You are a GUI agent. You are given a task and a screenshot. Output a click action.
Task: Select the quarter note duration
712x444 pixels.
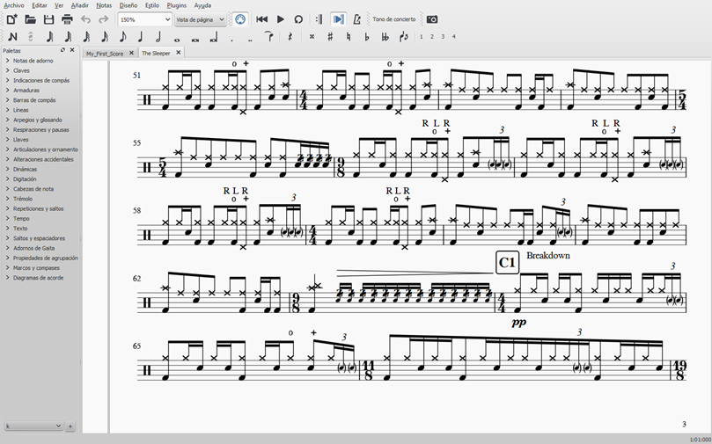(x=140, y=37)
